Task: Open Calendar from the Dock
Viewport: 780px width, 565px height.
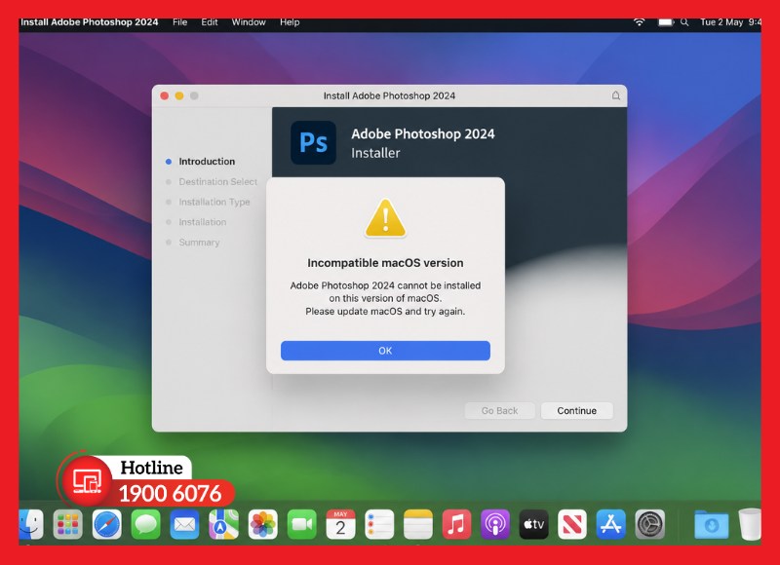Action: [x=340, y=524]
